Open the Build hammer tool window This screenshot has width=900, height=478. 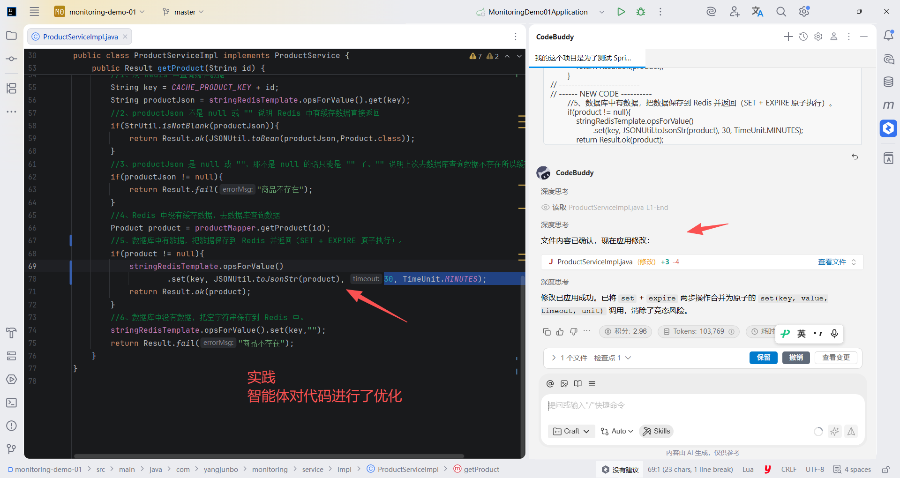point(12,333)
